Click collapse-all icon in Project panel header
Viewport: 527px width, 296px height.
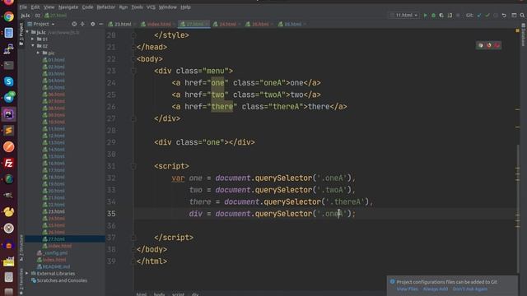(x=82, y=24)
